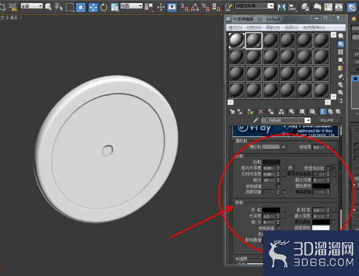Open the 实用程序(U) menu
Viewport: 359px width, 276px height.
314,28
